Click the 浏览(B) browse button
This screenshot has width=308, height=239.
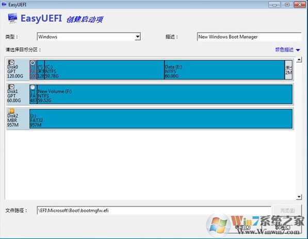tap(287, 211)
